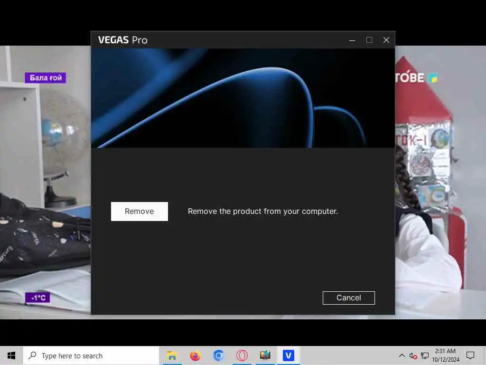This screenshot has width=486, height=365.
Task: Focus the taskbar search box
Action: coord(91,355)
